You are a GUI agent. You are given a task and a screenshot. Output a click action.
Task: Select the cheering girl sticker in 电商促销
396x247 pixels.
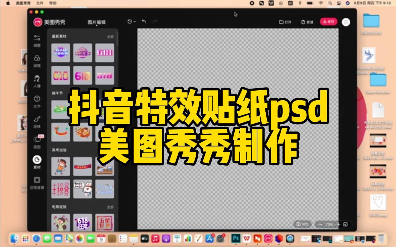pos(61,223)
